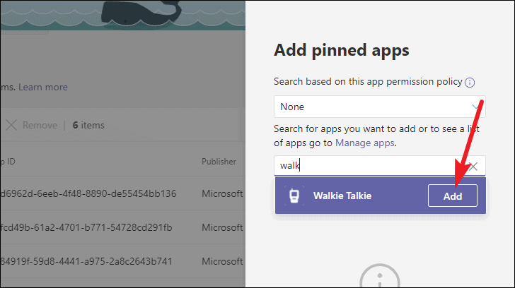The image size is (515, 288).
Task: Sort by the Publisher column header
Action: pos(219,161)
